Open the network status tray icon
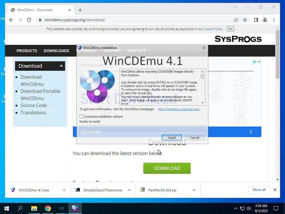 [x=242, y=208]
